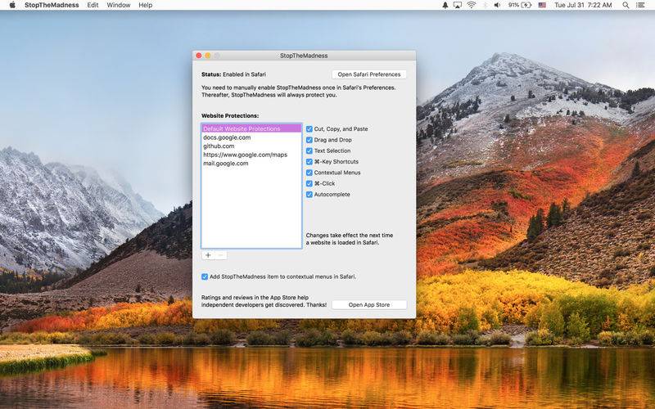
Task: Toggle Cut, Copy, and Paste checkbox
Action: coord(309,129)
